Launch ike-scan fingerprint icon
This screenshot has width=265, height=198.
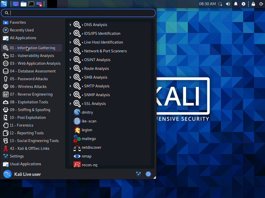click(77, 121)
